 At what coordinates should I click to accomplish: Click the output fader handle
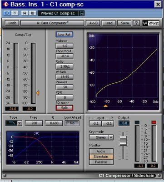123,141
